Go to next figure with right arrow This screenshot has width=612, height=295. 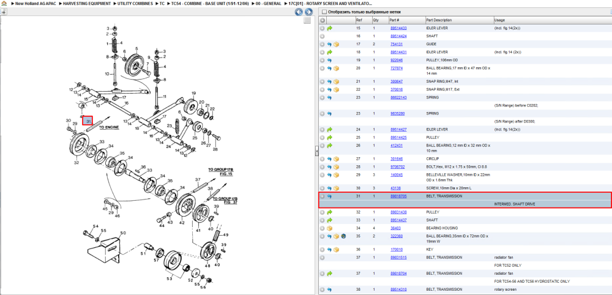pyautogui.click(x=308, y=12)
